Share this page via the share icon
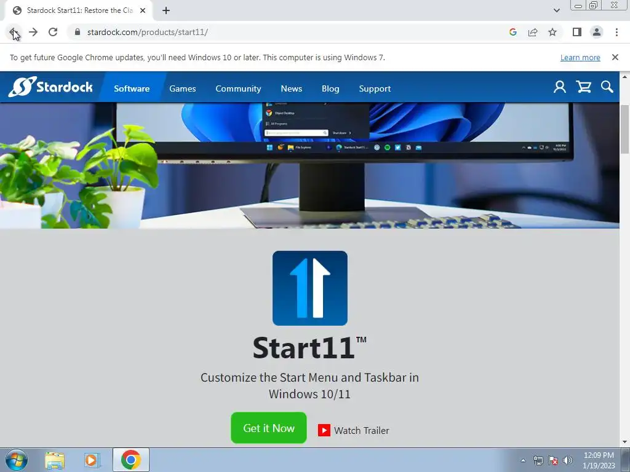 coord(533,32)
